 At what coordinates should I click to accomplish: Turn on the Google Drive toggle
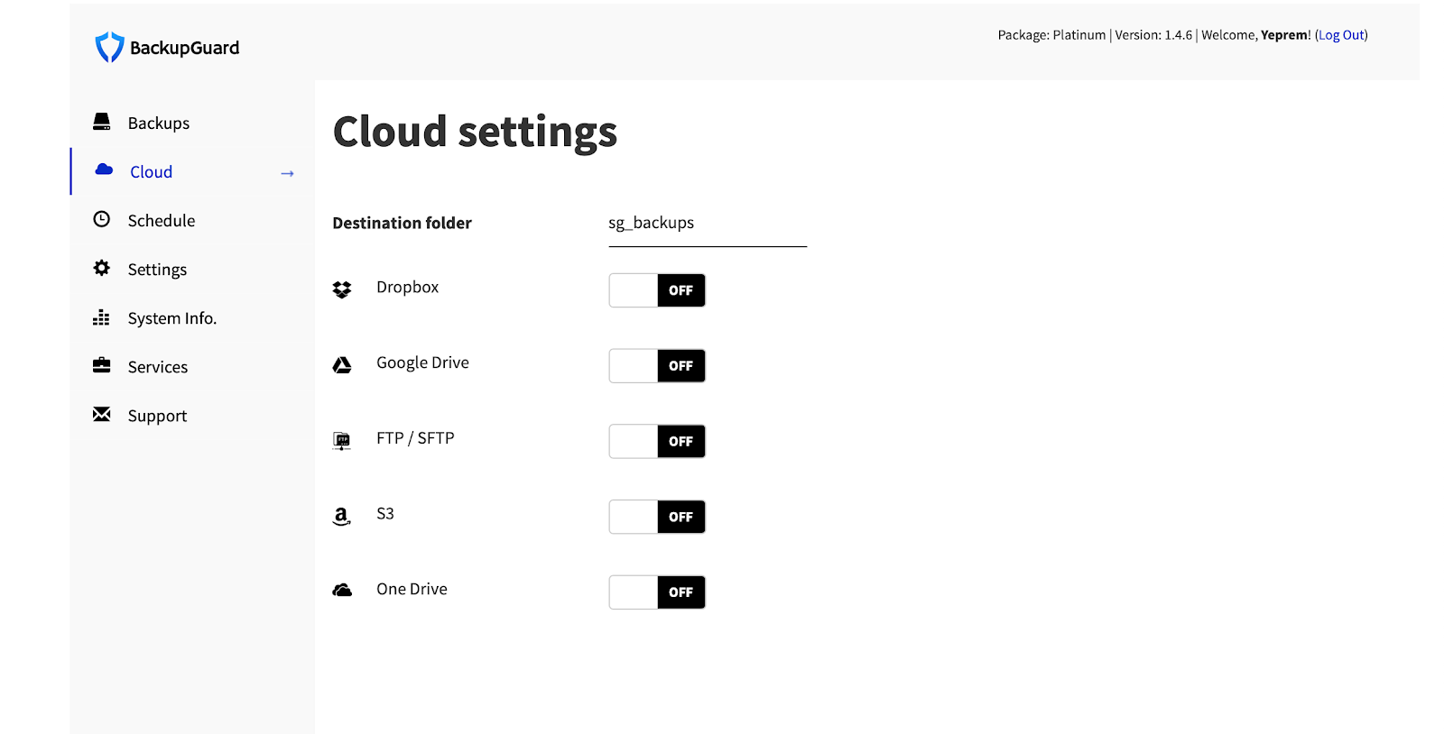click(657, 366)
